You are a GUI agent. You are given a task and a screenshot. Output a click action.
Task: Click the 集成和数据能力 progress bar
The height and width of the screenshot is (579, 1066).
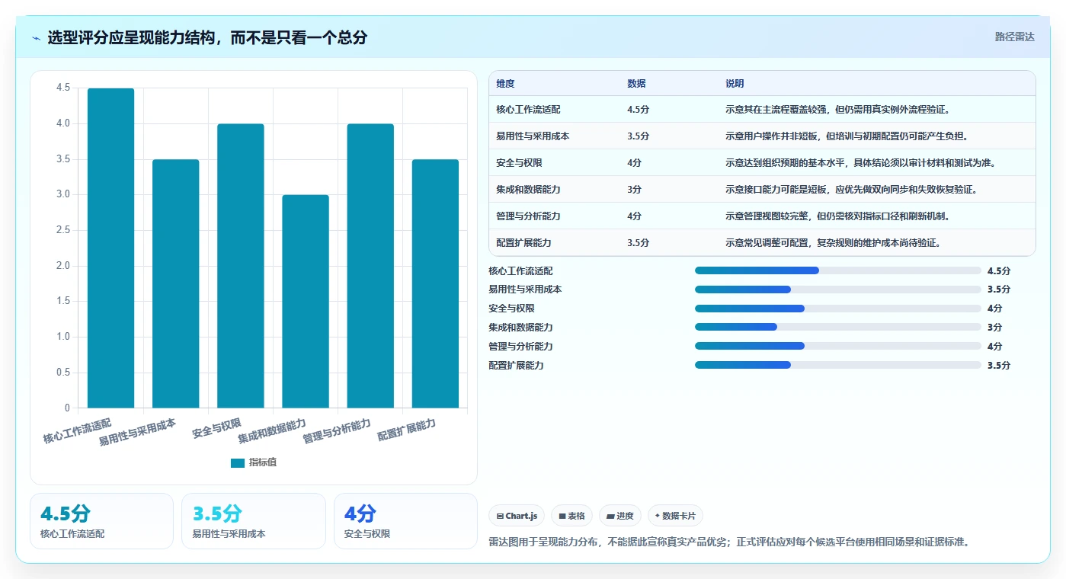tap(838, 327)
